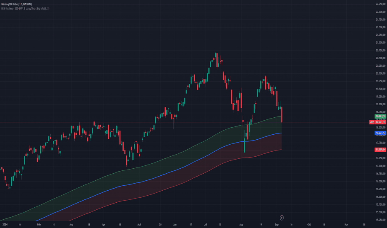387x228 pixels.
Task: Click the lightning bolt events icon
Action: (282, 218)
